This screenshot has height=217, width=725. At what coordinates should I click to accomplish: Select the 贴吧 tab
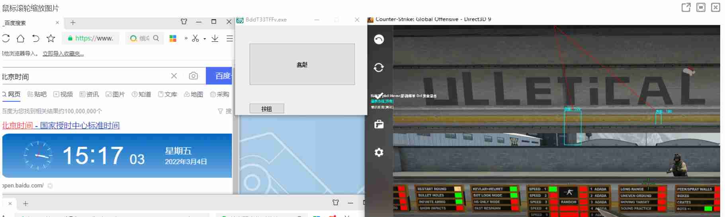(37, 94)
